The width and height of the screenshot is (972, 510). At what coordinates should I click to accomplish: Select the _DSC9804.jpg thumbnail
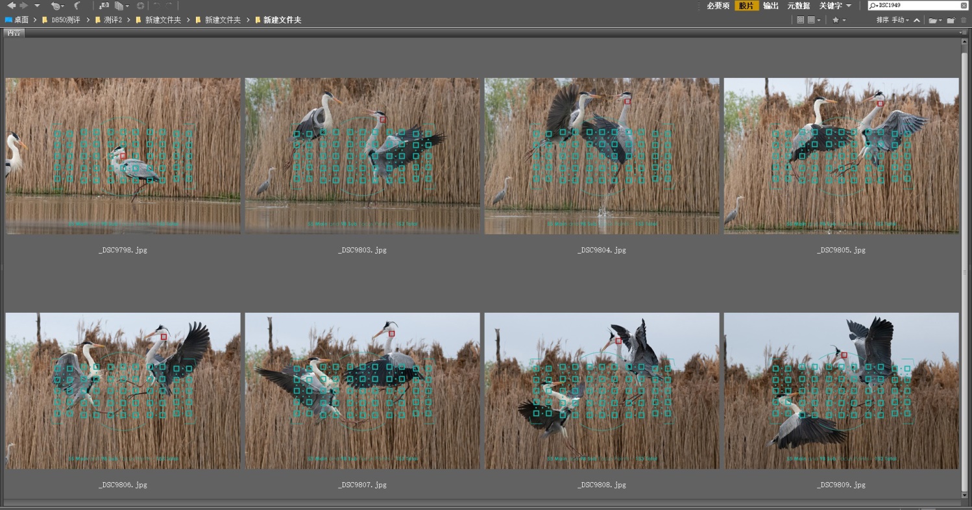click(x=601, y=155)
